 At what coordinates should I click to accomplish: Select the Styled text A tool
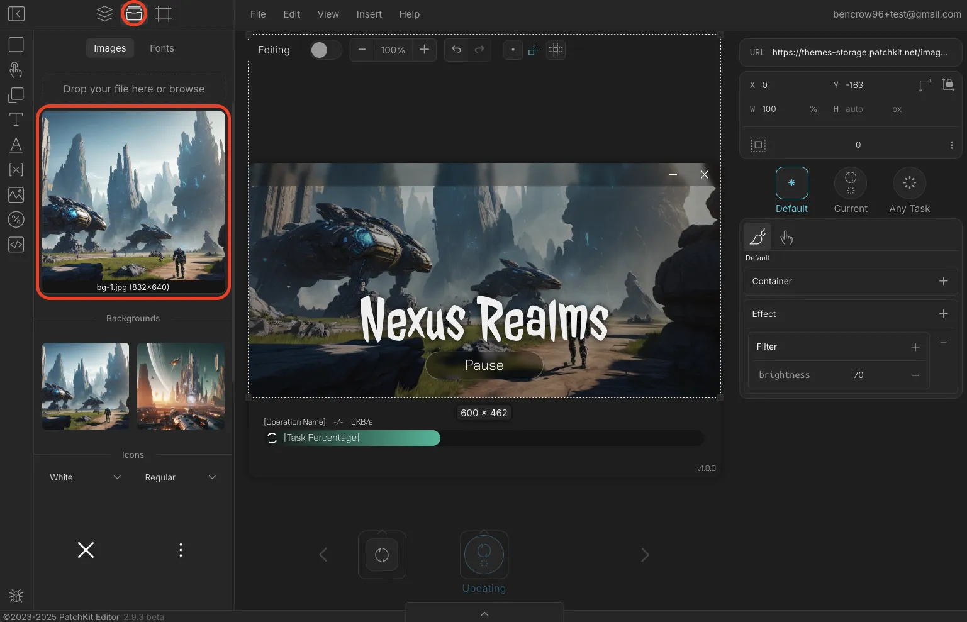(x=16, y=145)
